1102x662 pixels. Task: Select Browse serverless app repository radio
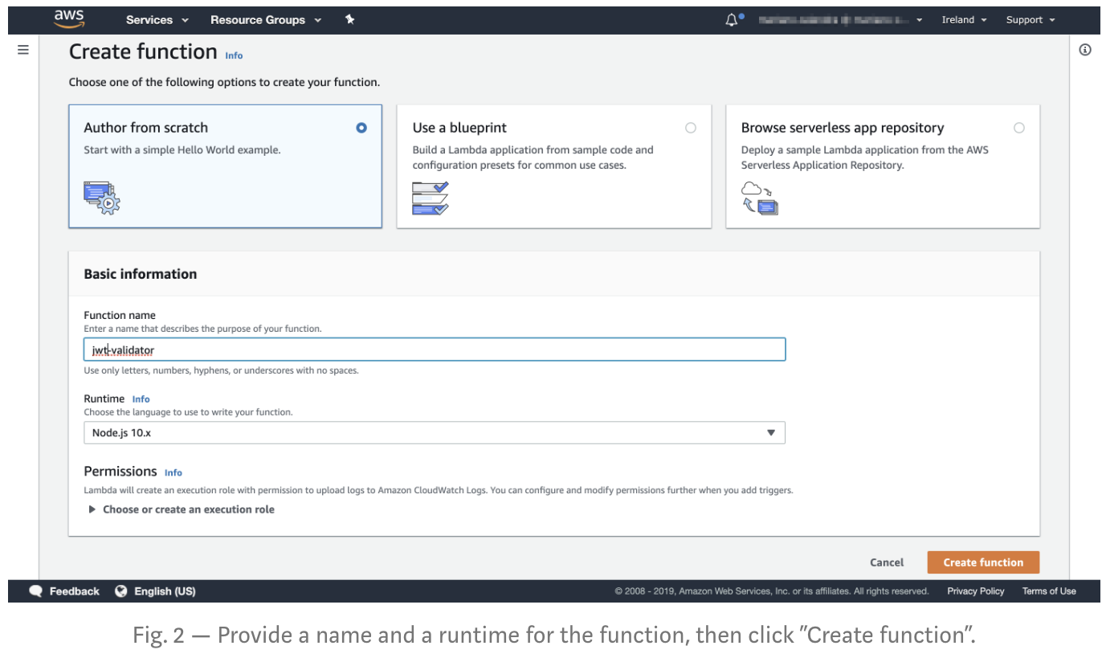[1019, 128]
